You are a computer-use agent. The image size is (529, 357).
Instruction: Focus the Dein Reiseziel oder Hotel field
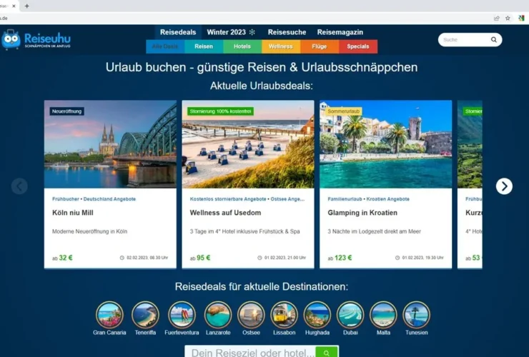(250, 353)
